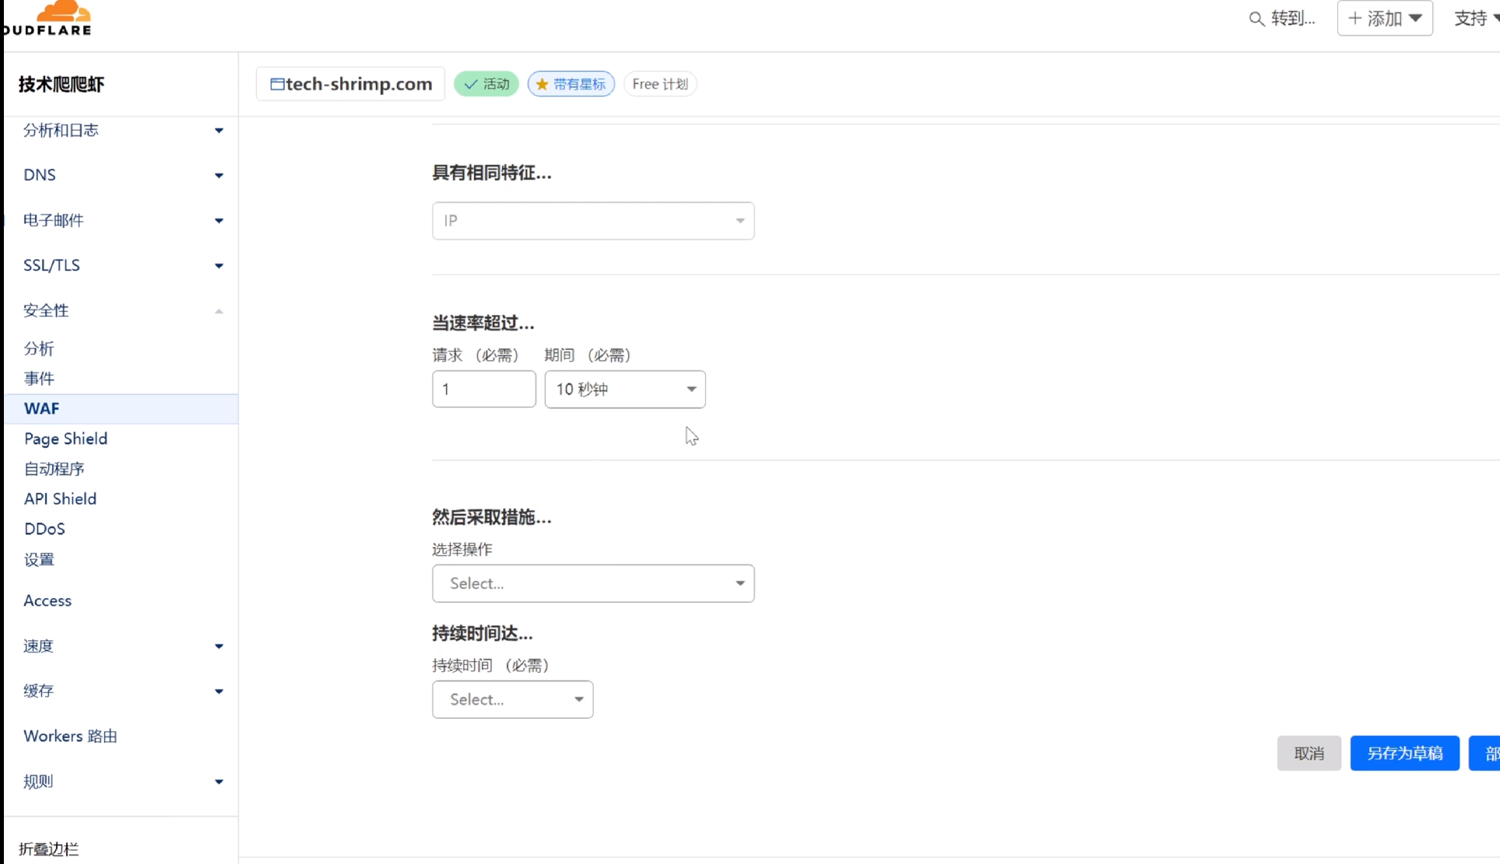Expand the DNS sidebar section

[x=219, y=175]
